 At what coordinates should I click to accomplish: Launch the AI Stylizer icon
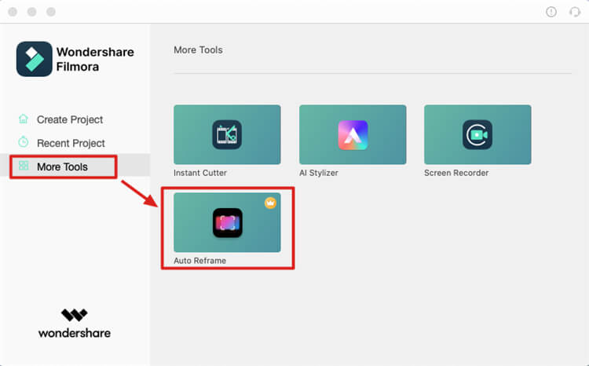point(353,135)
